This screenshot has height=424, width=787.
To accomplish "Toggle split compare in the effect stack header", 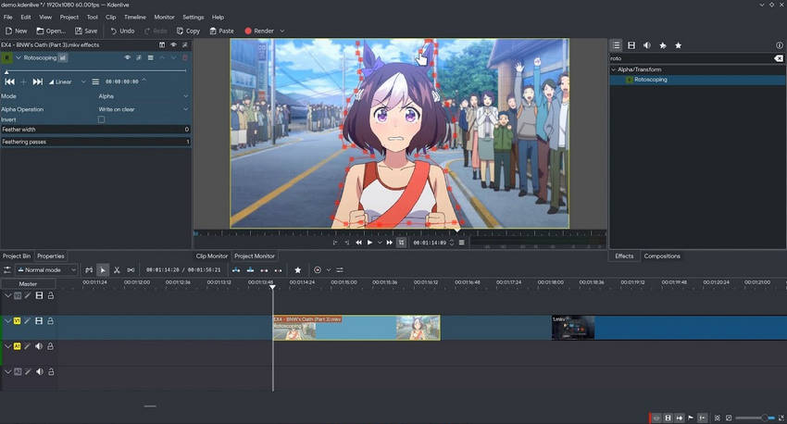I will [162, 44].
